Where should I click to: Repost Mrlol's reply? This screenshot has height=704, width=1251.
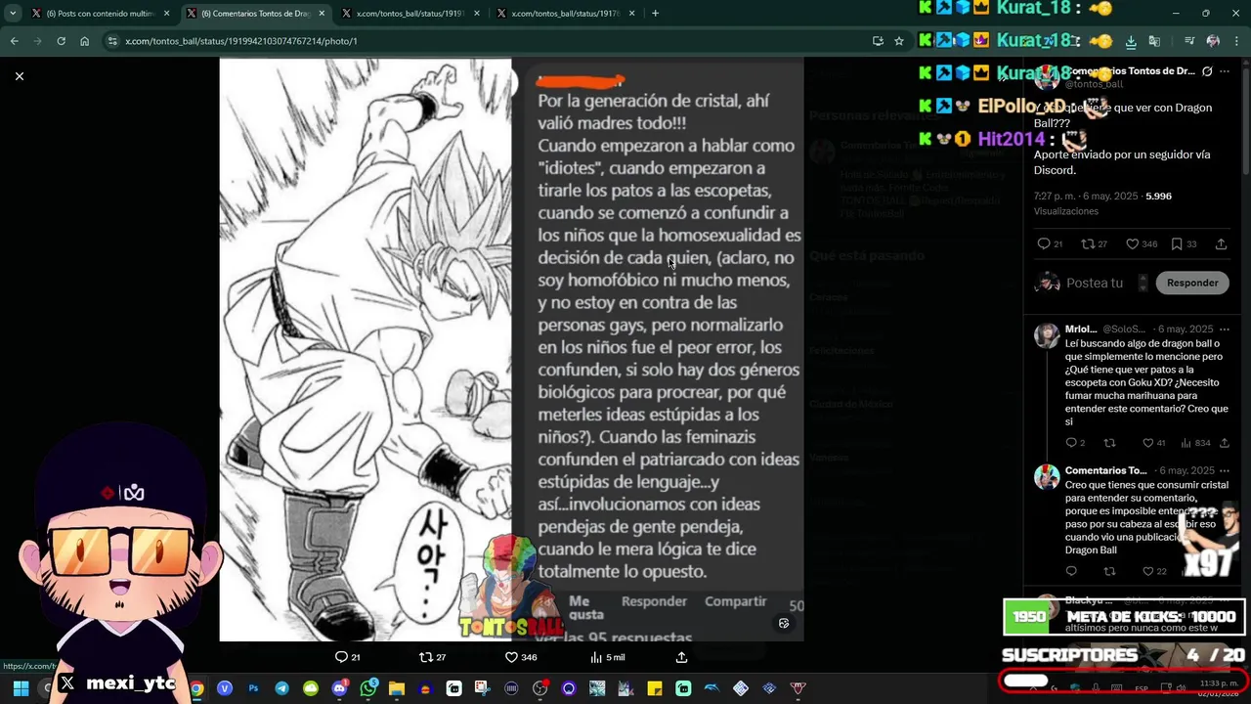pyautogui.click(x=1109, y=443)
